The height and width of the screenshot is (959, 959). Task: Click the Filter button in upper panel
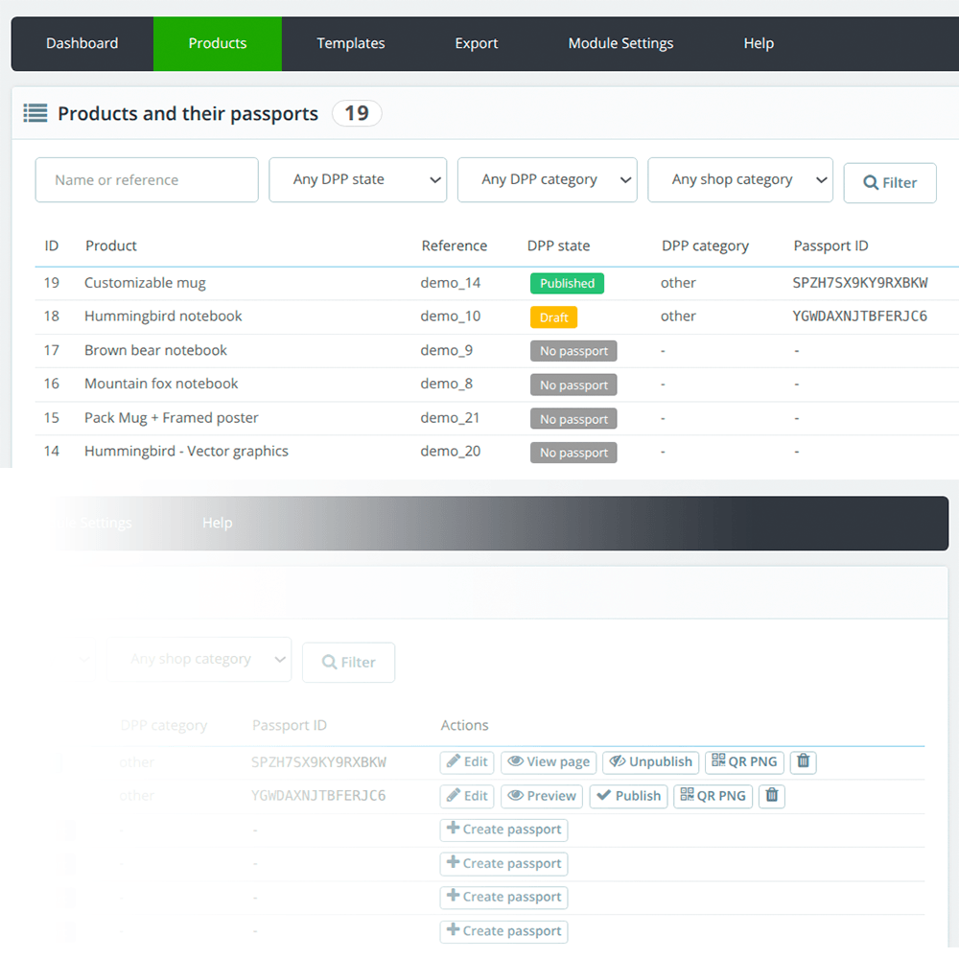pyautogui.click(x=890, y=183)
